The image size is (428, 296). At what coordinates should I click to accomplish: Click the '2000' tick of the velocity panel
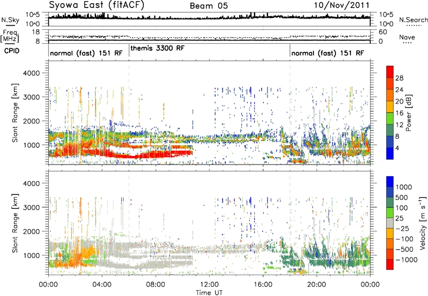tap(31, 231)
